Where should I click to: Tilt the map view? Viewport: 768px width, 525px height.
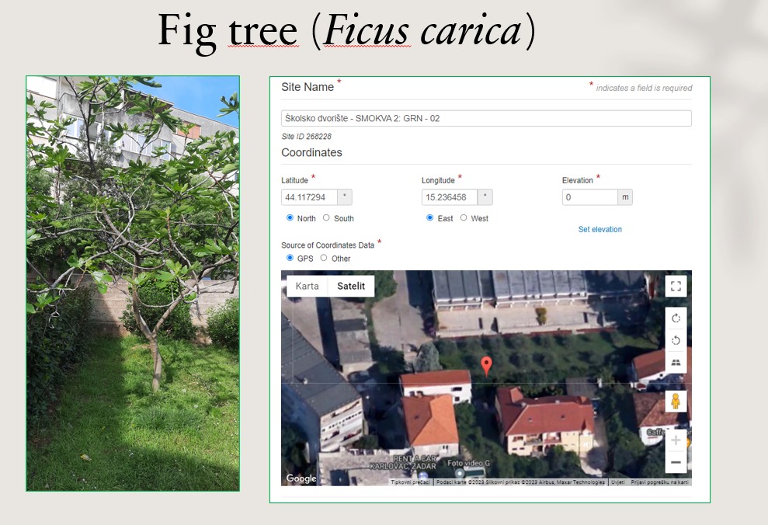click(676, 363)
